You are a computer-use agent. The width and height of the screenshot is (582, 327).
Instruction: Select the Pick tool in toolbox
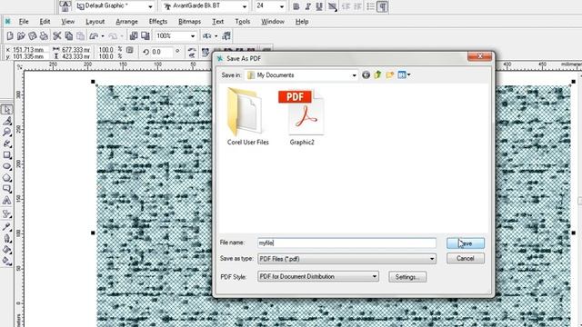pyautogui.click(x=6, y=110)
